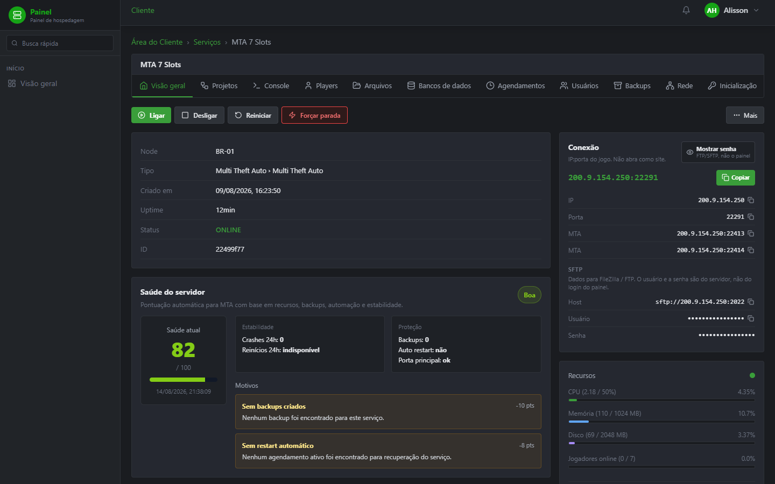Click the Disco usage bar
This screenshot has width=775, height=484.
pos(661,443)
